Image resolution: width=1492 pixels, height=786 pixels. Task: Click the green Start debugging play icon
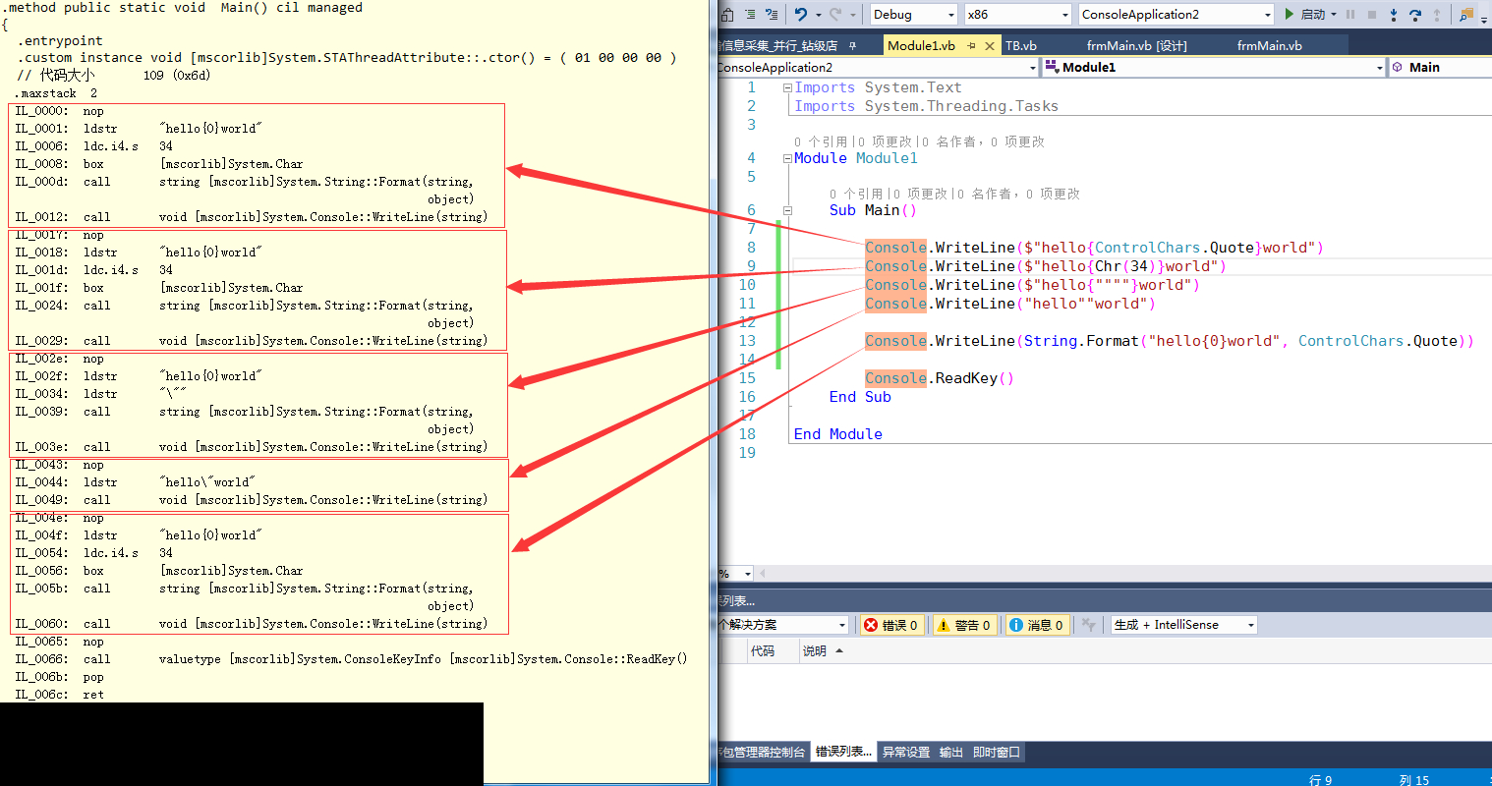point(1290,14)
